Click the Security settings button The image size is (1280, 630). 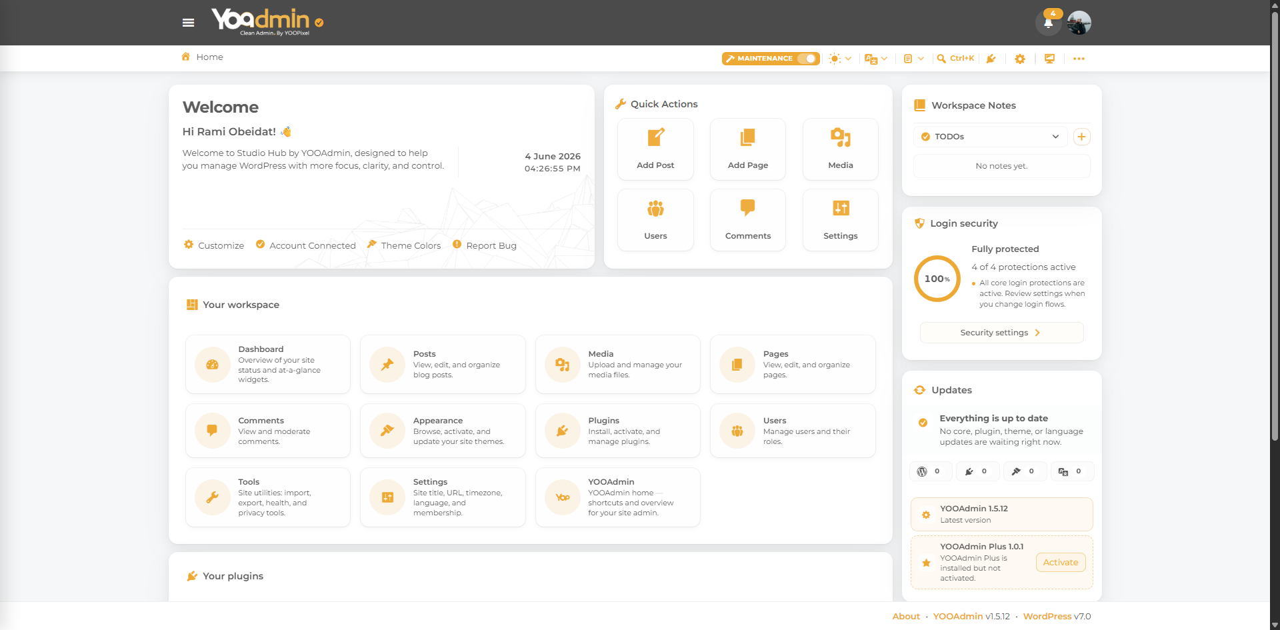click(x=1001, y=333)
